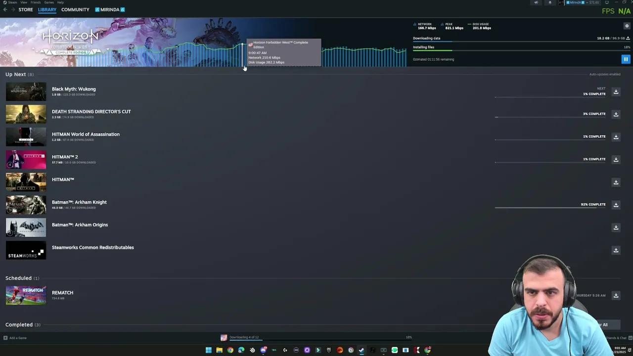
Task: Click the Installing files progress bar
Action: click(521, 51)
